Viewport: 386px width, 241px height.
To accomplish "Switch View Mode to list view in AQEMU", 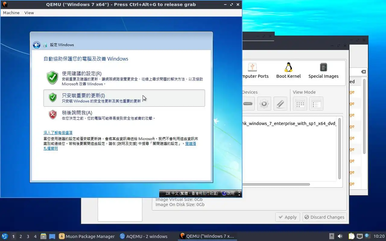I will click(x=316, y=104).
